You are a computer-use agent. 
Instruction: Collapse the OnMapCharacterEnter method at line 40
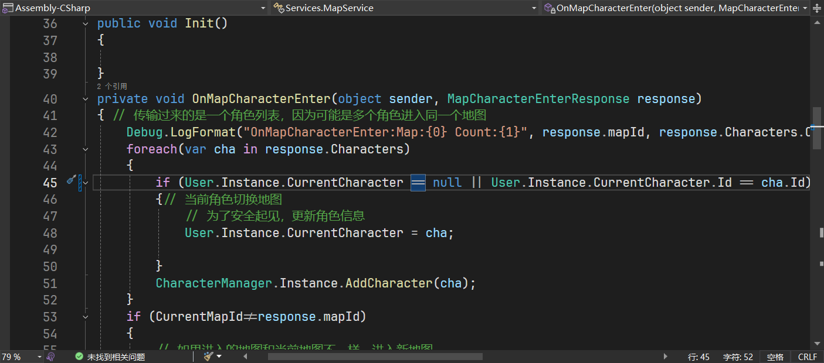coord(86,99)
